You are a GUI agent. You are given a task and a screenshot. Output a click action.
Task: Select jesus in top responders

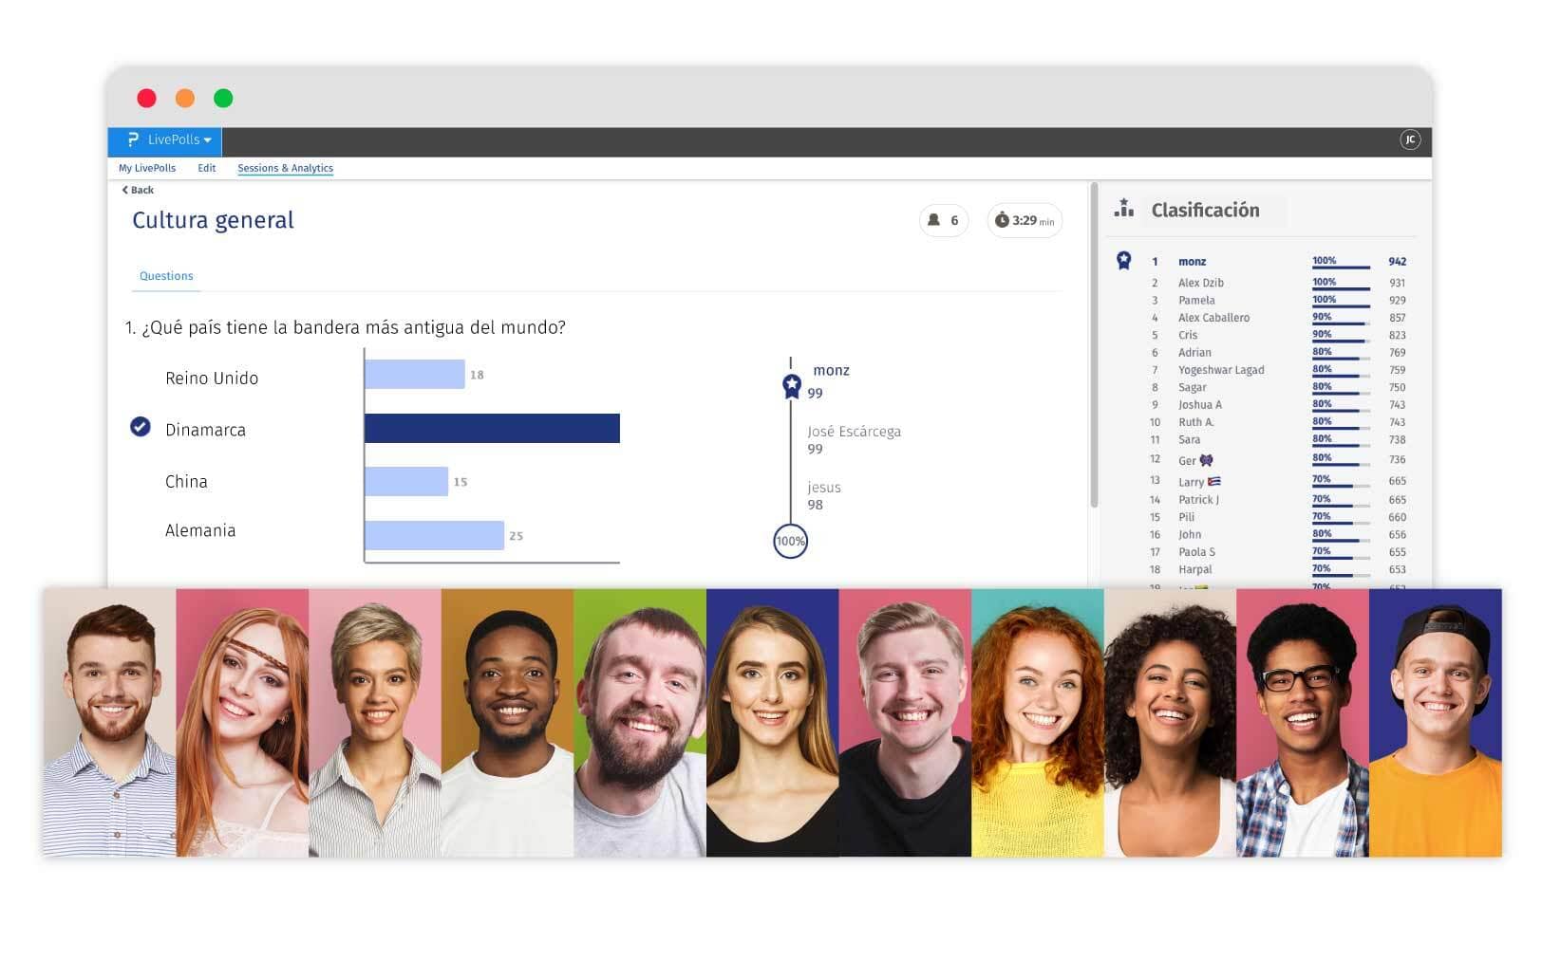coord(824,488)
